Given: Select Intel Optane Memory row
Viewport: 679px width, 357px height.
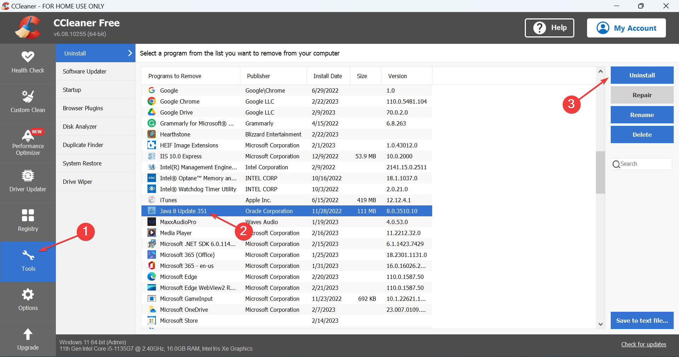Looking at the screenshot, I should click(x=286, y=178).
